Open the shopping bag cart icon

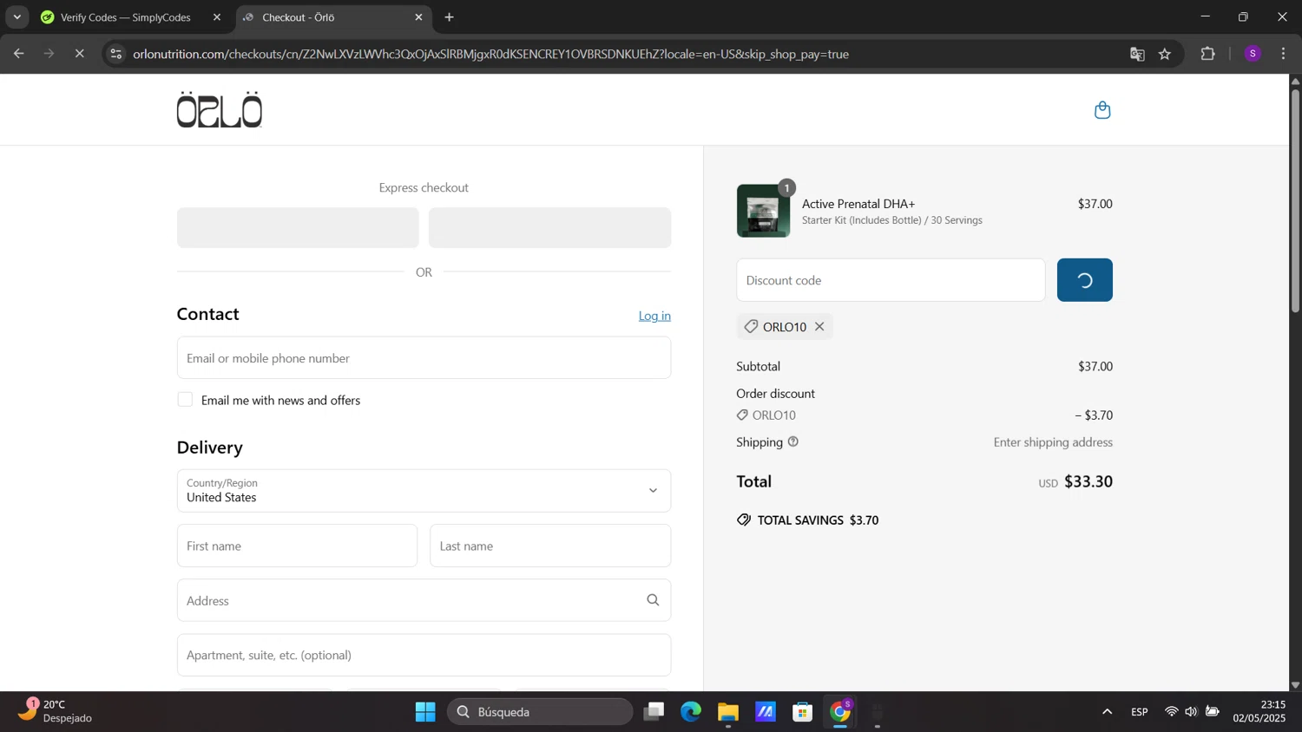coord(1102,110)
